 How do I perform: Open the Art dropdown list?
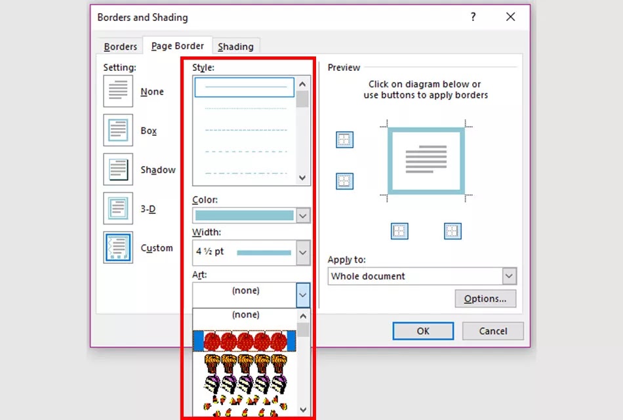click(x=302, y=295)
